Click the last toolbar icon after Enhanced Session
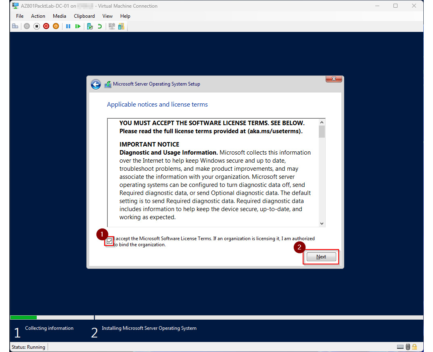433x352 pixels. [x=121, y=26]
